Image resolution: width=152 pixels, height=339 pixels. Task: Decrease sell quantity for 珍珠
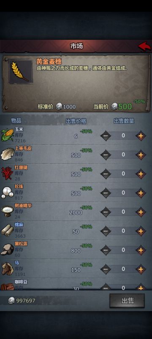point(106,193)
